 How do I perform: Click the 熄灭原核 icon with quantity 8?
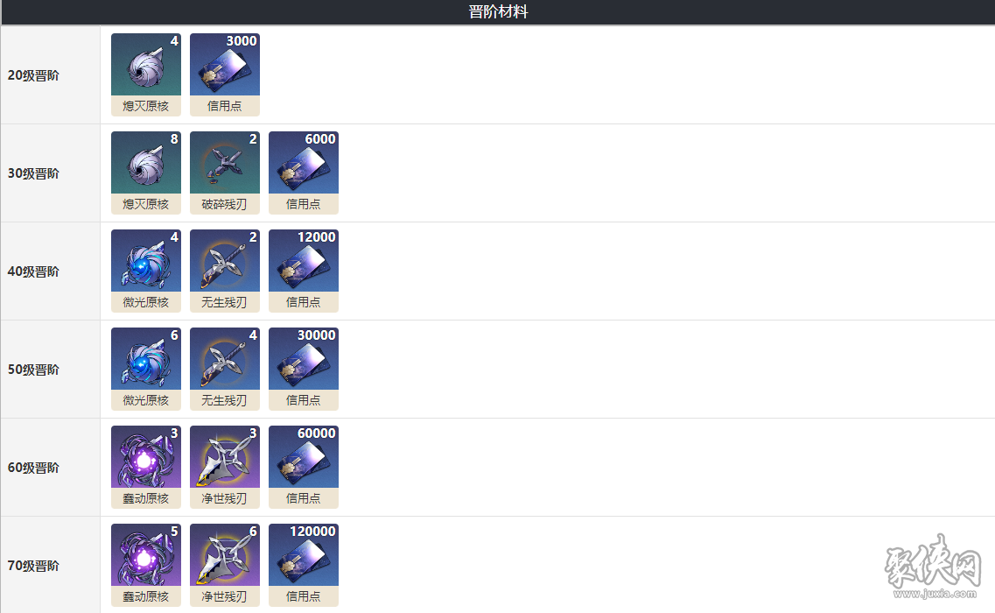click(x=146, y=173)
